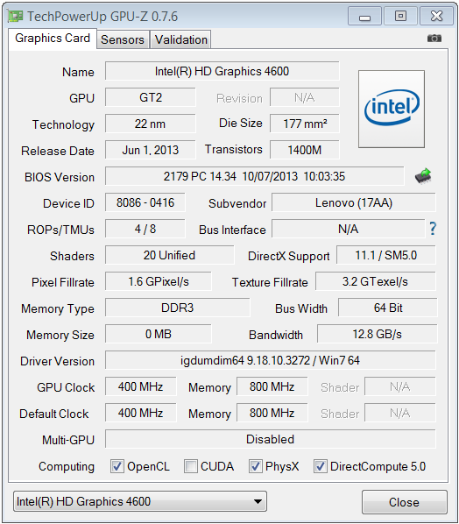Screen dimensions: 459x524
Task: Select the Graphics Card tab
Action: 53,39
